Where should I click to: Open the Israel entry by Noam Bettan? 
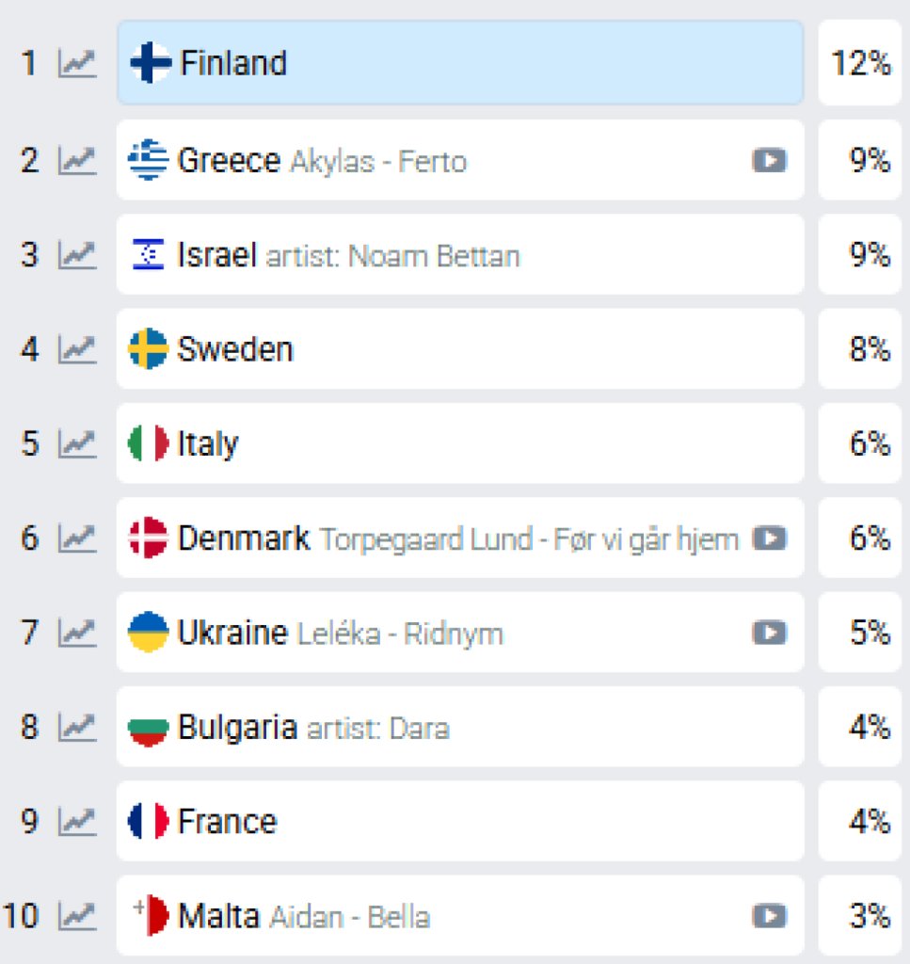click(x=460, y=255)
